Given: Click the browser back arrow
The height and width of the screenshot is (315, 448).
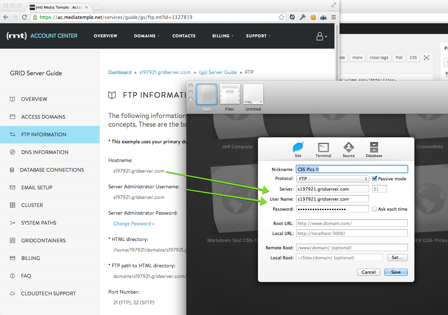Looking at the screenshot, I should [x=6, y=17].
